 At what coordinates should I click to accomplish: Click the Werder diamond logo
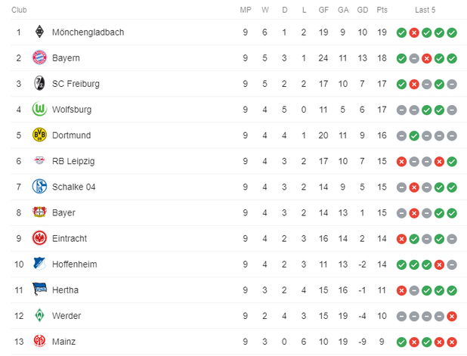coord(39,315)
